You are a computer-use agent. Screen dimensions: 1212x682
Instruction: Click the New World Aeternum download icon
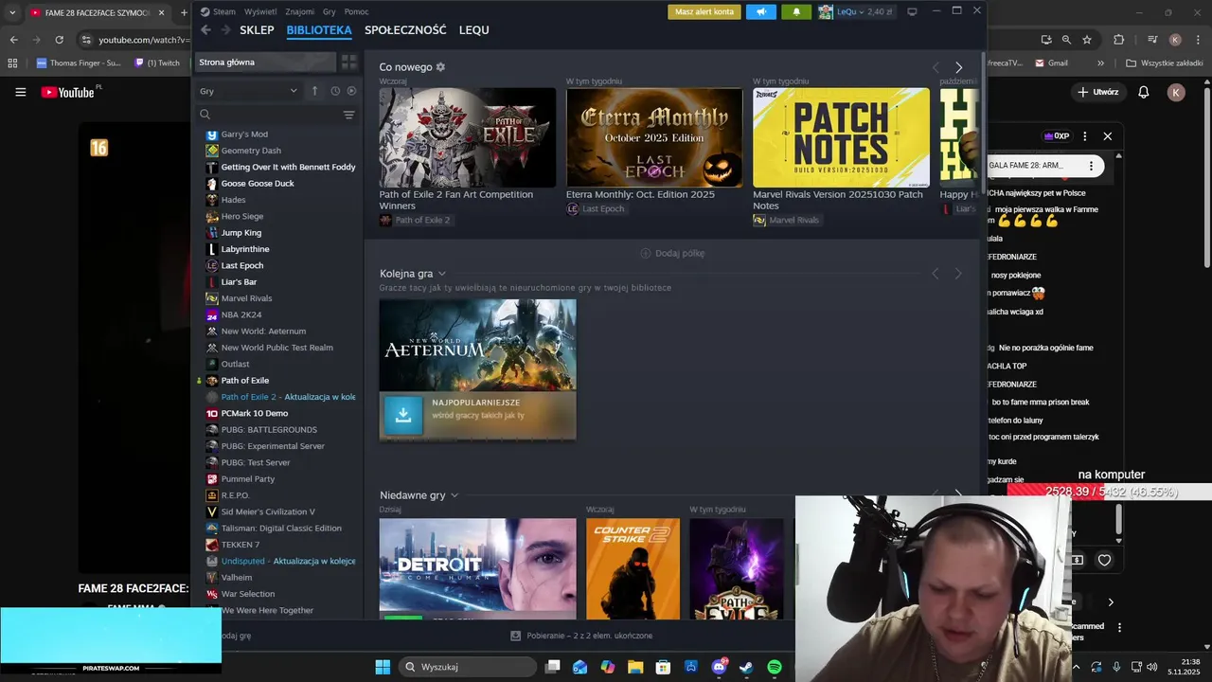click(x=403, y=415)
